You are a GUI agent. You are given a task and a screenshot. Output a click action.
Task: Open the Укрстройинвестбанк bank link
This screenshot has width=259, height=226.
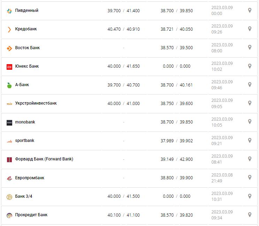36,103
